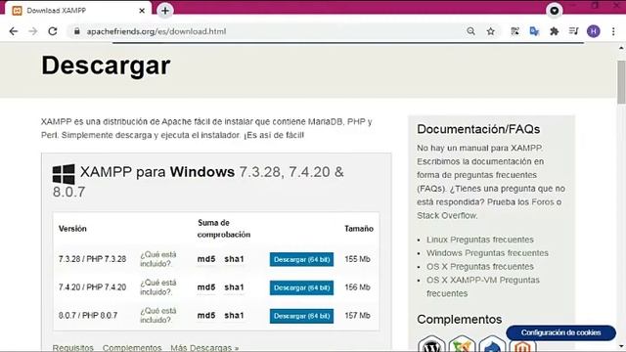Open the Complementos link below table
This screenshot has height=352, width=626.
[132, 348]
